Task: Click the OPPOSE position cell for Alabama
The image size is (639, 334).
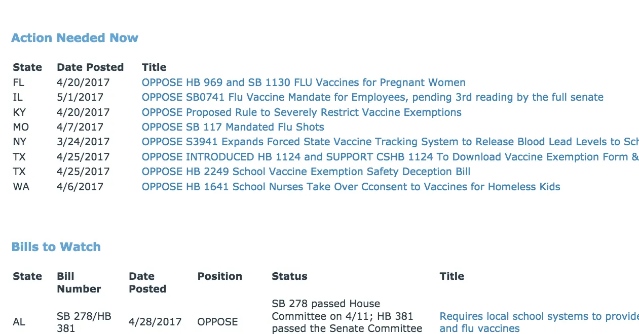Action: click(x=217, y=322)
